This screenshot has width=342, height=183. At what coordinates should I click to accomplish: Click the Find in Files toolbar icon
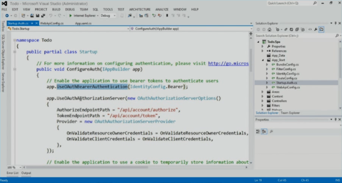pos(130,16)
